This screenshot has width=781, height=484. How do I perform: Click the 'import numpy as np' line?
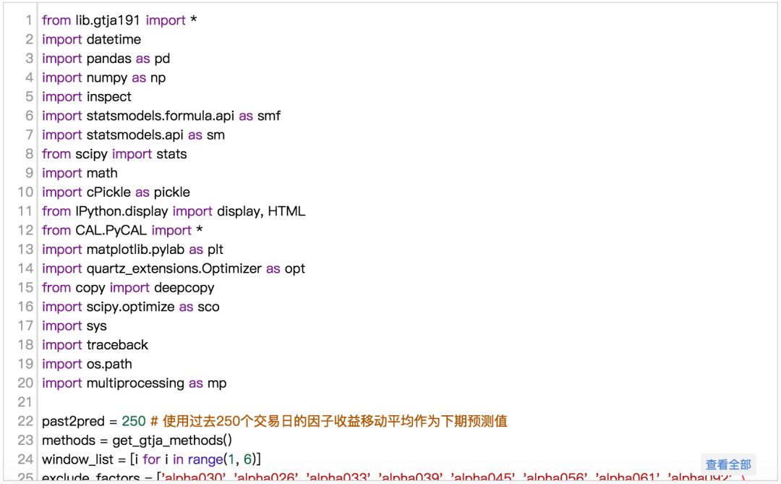(103, 77)
